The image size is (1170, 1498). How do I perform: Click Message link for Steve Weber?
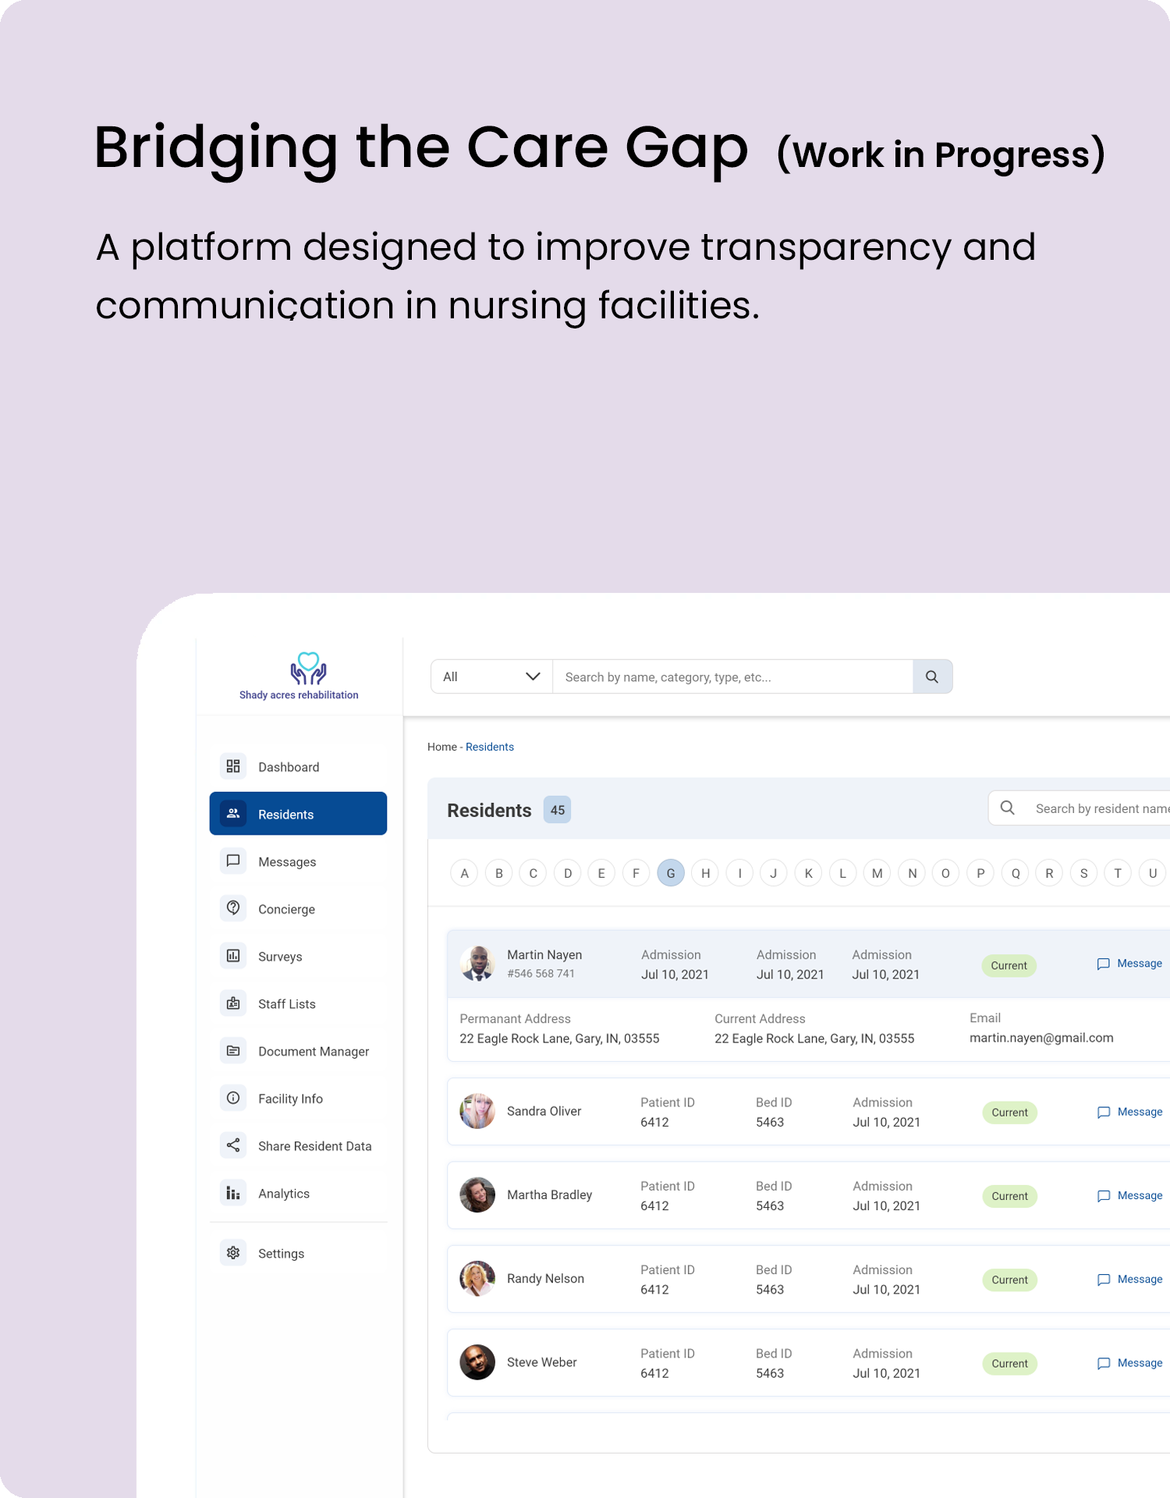tap(1130, 1363)
